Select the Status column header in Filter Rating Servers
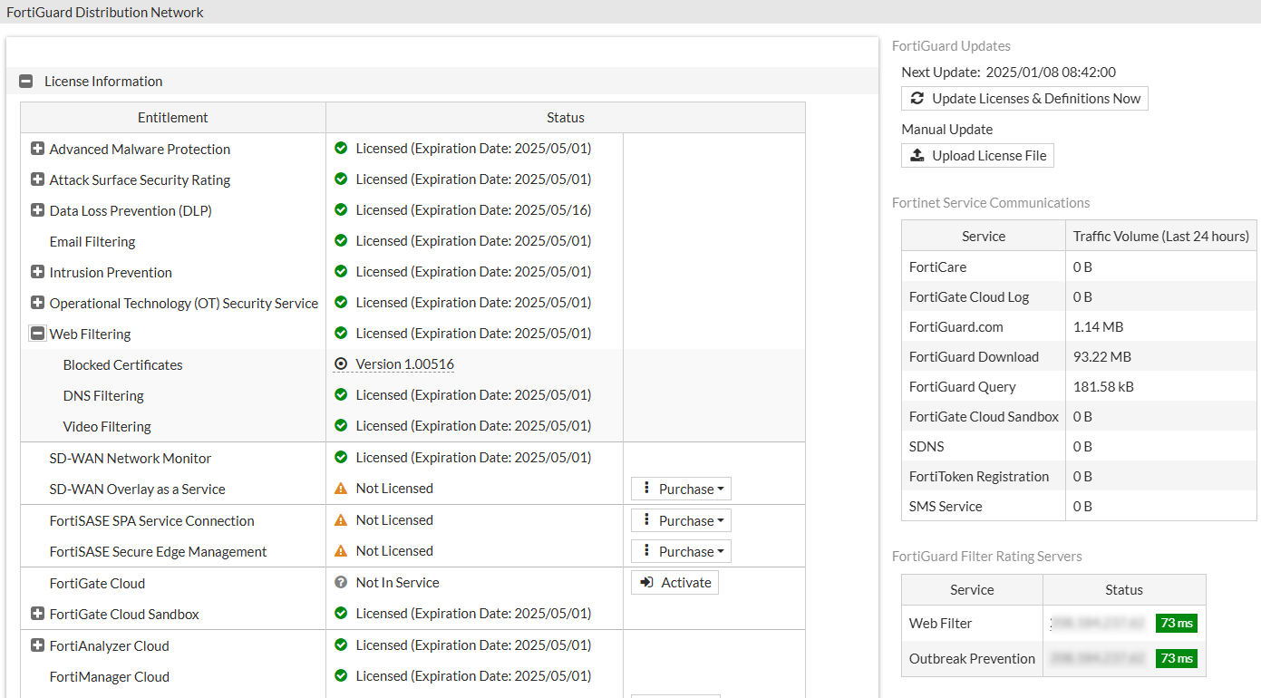Viewport: 1261px width, 698px height. 1124,588
